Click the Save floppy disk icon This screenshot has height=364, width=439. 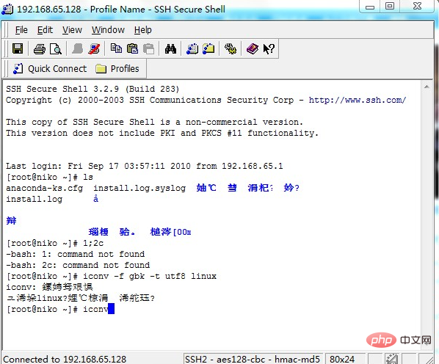click(18, 49)
